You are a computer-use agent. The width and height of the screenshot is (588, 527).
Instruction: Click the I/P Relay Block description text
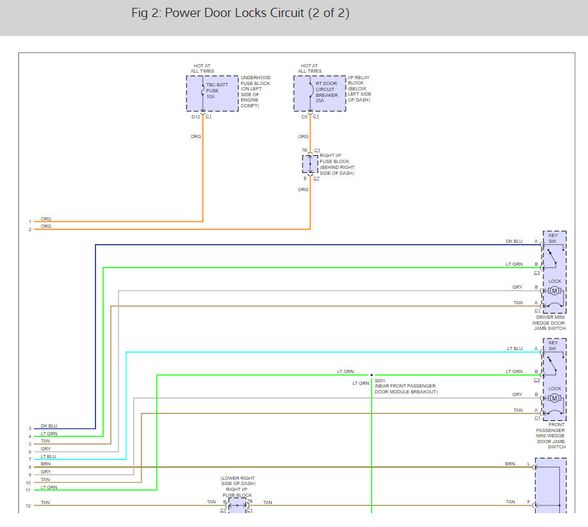point(359,89)
